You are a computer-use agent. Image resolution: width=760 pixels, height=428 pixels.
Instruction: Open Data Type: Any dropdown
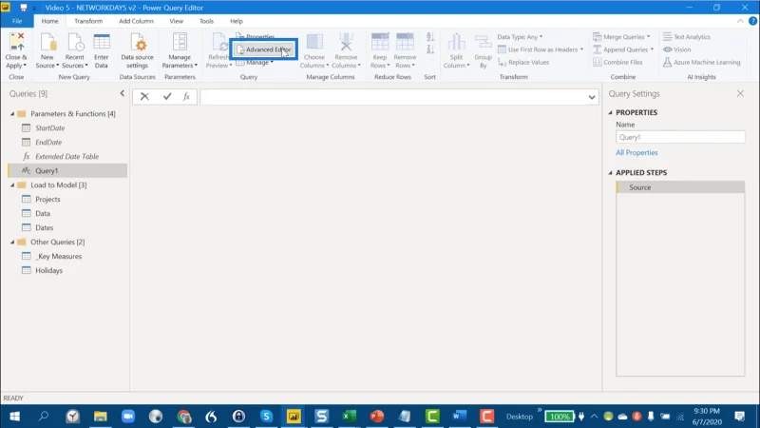[520, 37]
